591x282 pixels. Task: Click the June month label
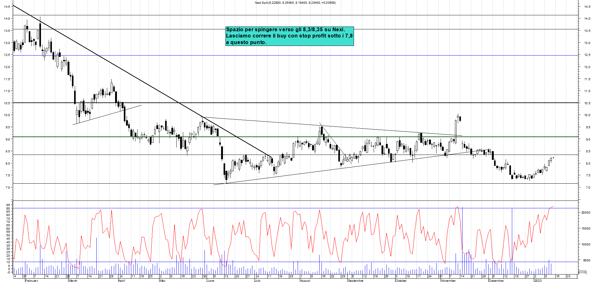click(x=210, y=280)
